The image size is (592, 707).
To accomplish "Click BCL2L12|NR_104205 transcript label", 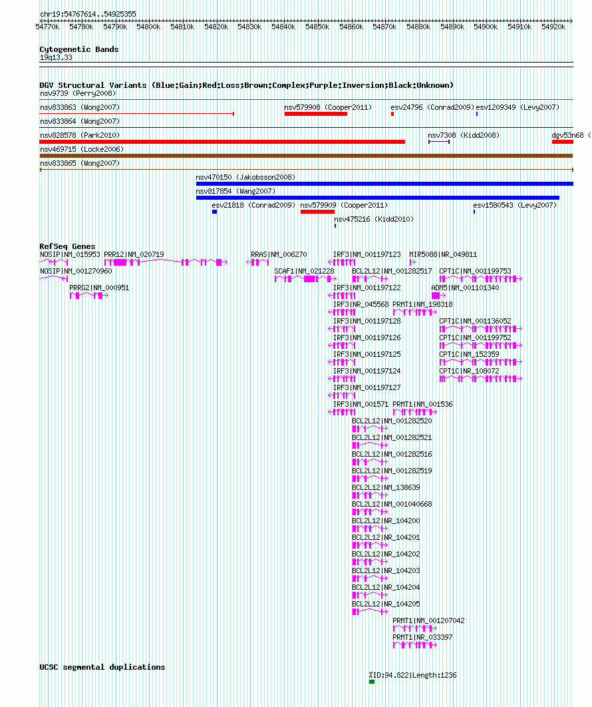I will (x=386, y=604).
